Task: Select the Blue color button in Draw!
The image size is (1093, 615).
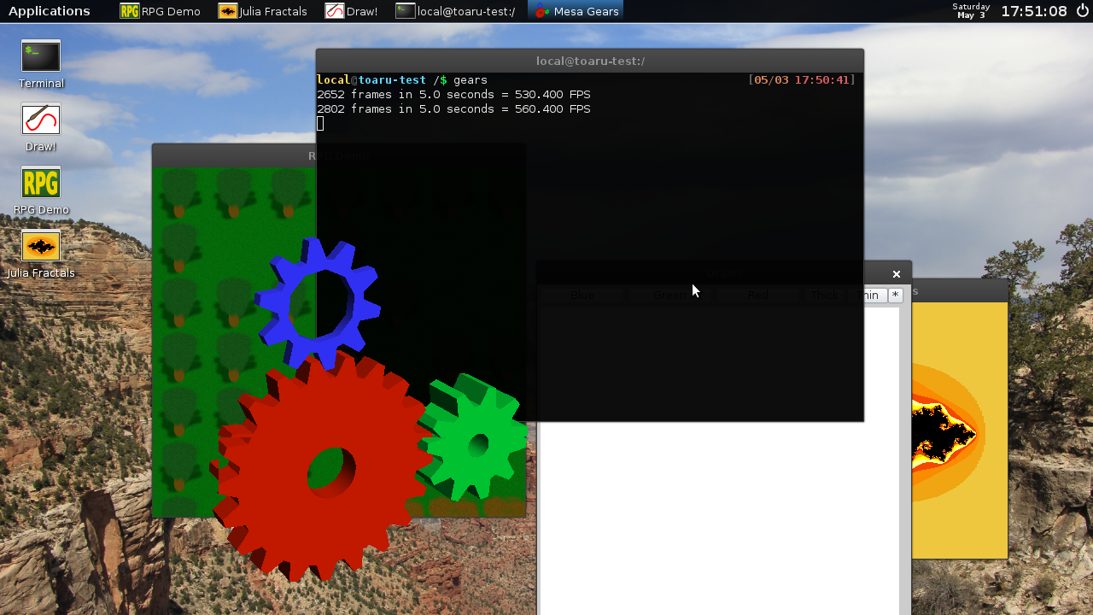Action: [x=582, y=295]
